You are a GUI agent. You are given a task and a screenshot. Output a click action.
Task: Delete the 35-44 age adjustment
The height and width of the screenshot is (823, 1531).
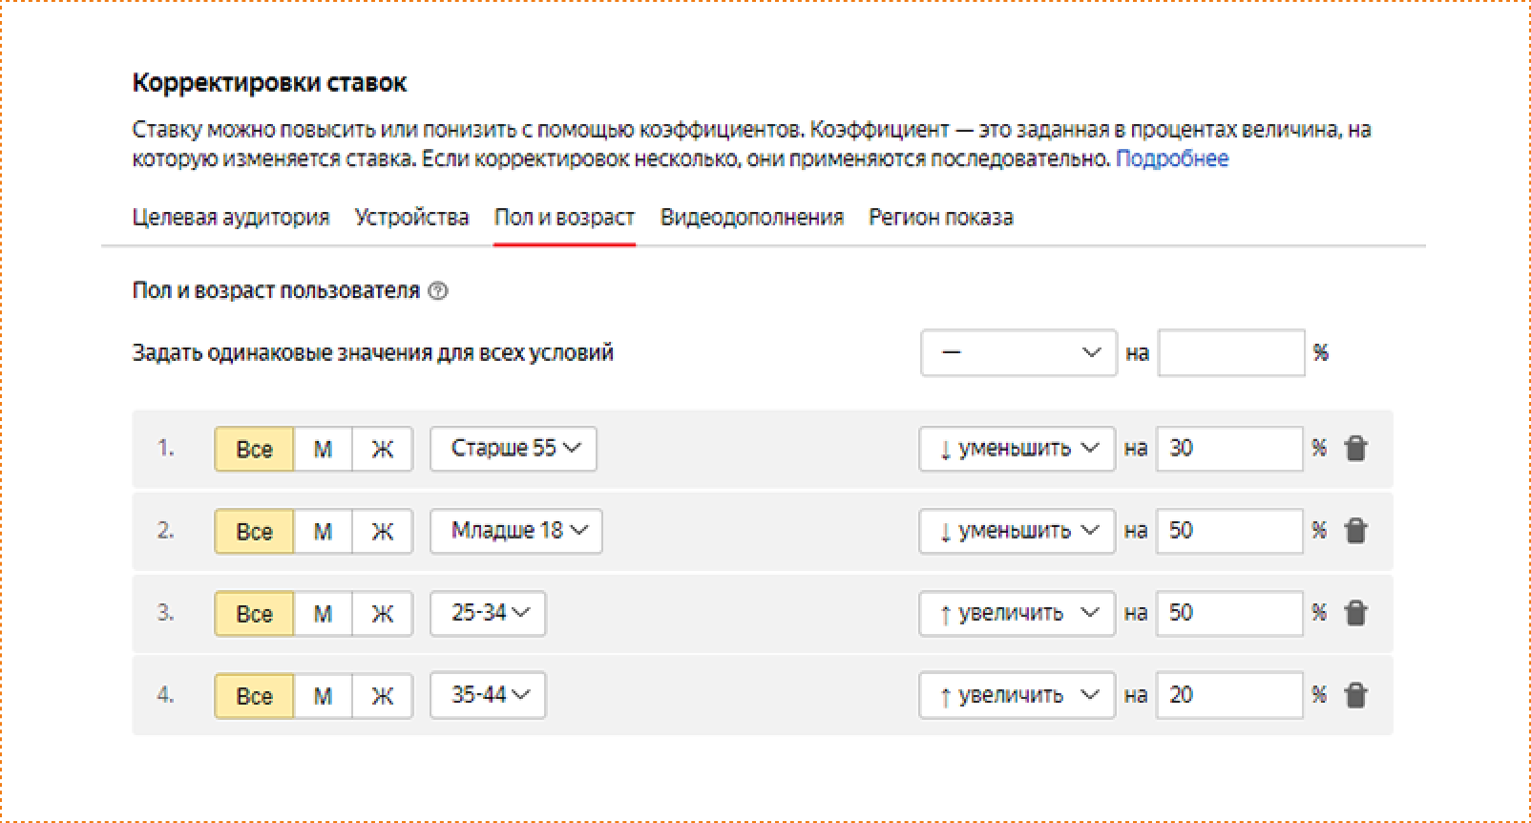pos(1355,695)
